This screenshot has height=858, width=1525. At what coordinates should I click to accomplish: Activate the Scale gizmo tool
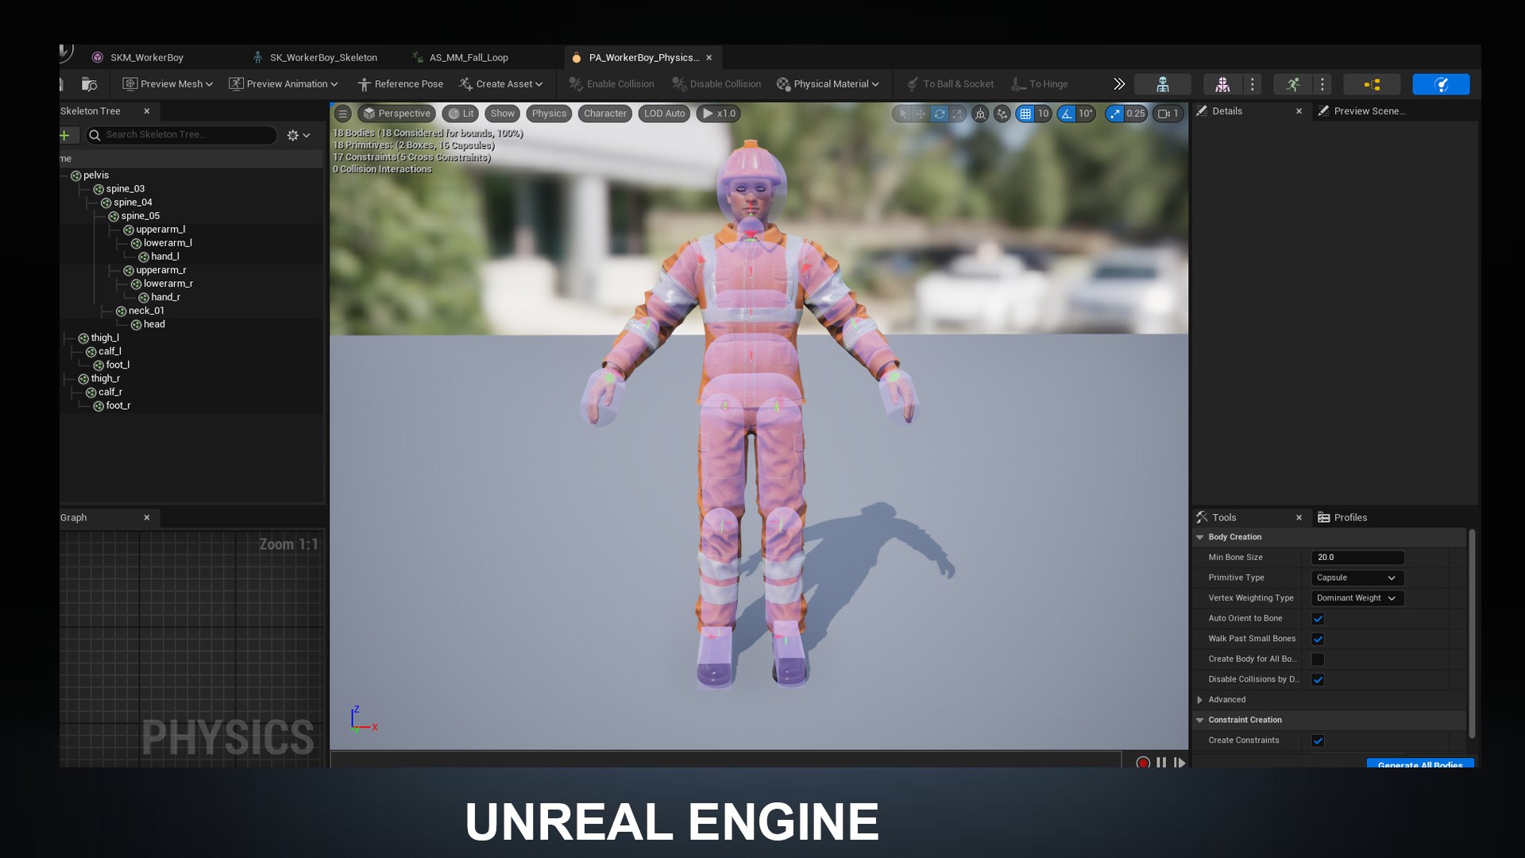(958, 114)
